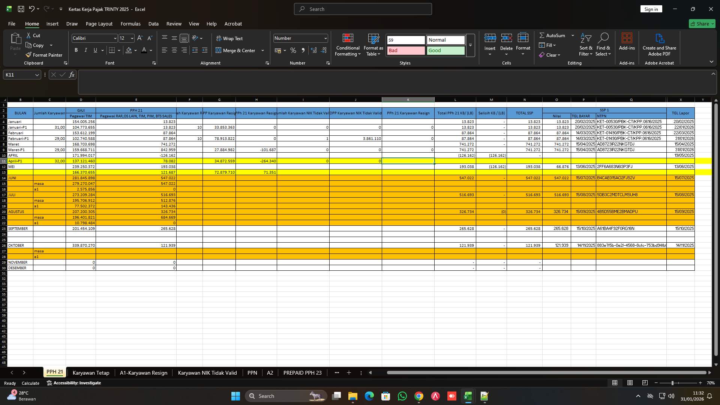Apply Format Painter

[x=44, y=55]
